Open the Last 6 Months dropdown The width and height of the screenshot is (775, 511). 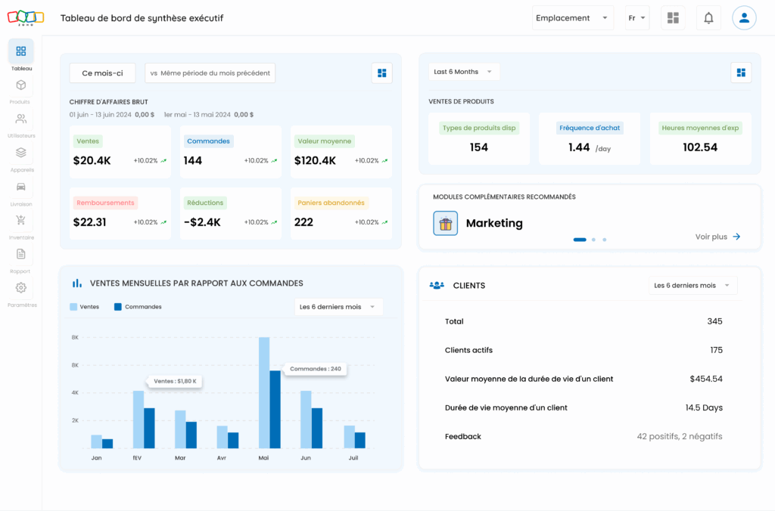click(464, 72)
